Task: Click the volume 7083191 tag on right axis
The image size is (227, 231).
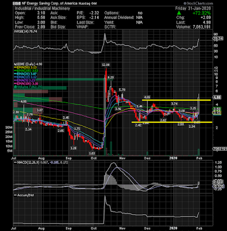Action: pos(219,149)
